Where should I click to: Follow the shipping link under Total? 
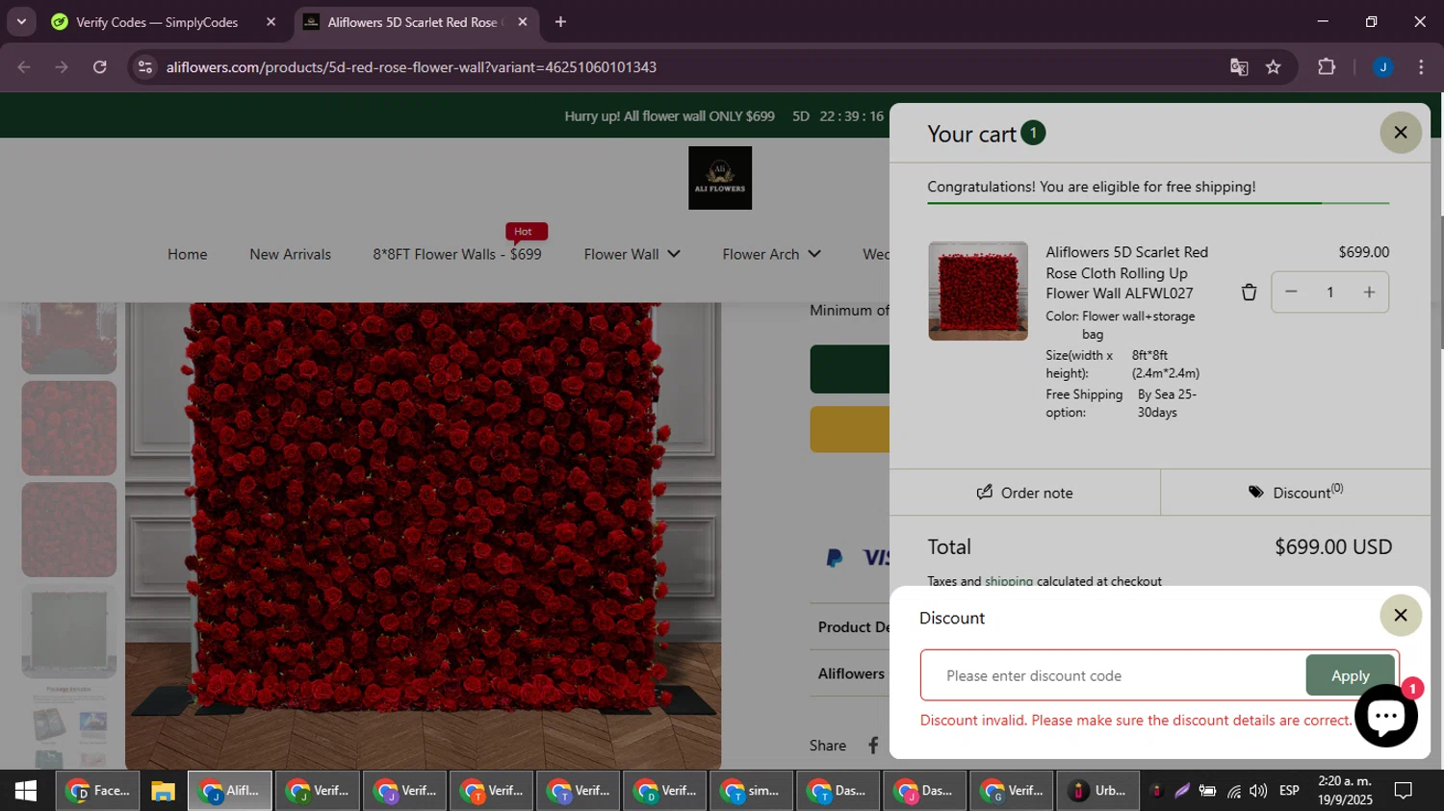pos(1008,581)
